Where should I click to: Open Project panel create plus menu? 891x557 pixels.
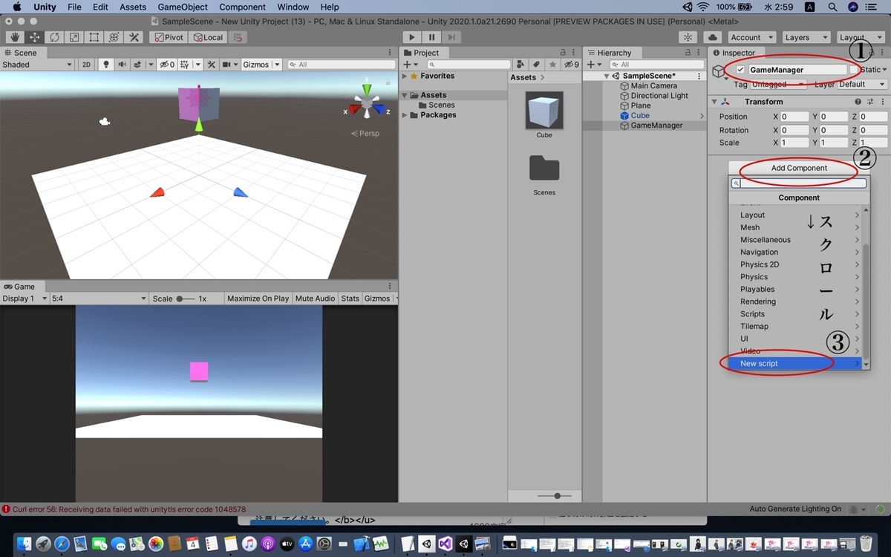click(x=409, y=65)
